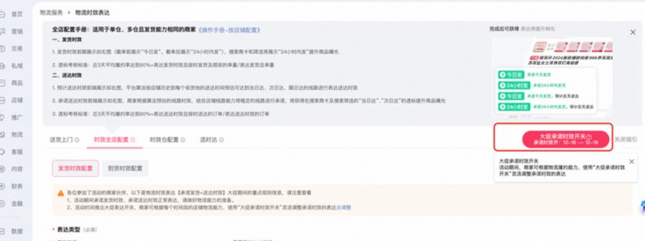Close the 大促承诺时效开关 tooltip popup
Viewport: 645px width, 241px height.
tap(632, 162)
